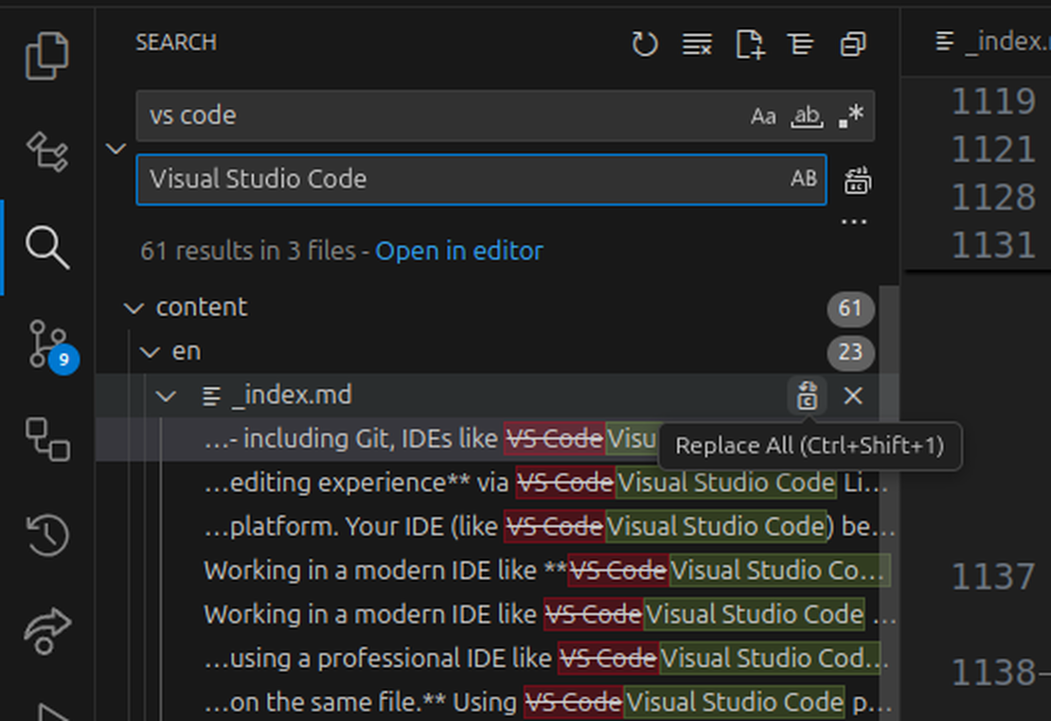Click the 61 badge on content folder

850,308
